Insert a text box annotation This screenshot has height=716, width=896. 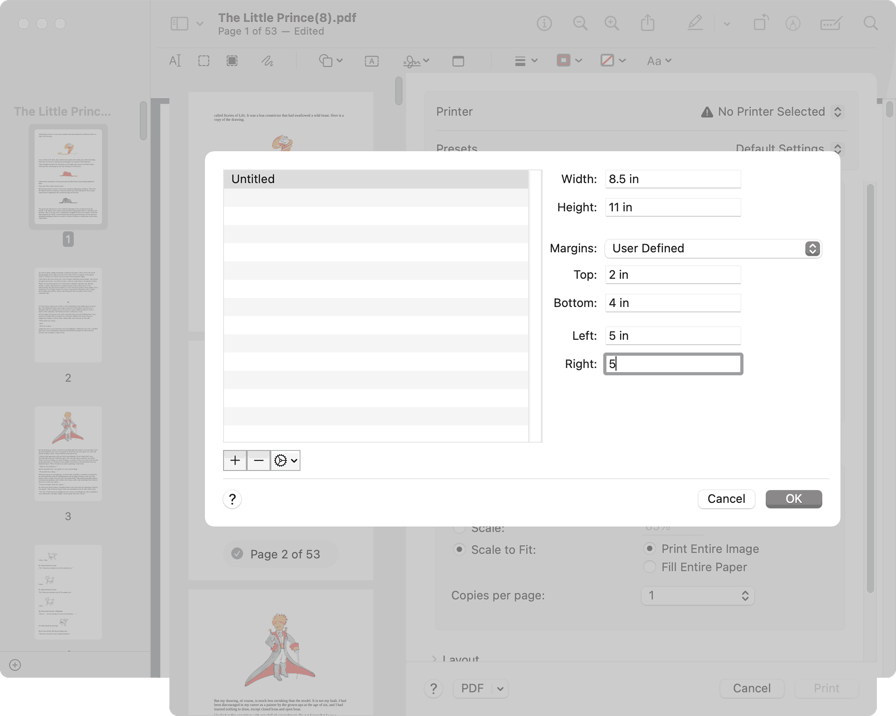[372, 61]
